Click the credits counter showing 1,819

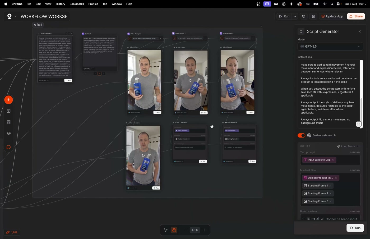(x=12, y=232)
